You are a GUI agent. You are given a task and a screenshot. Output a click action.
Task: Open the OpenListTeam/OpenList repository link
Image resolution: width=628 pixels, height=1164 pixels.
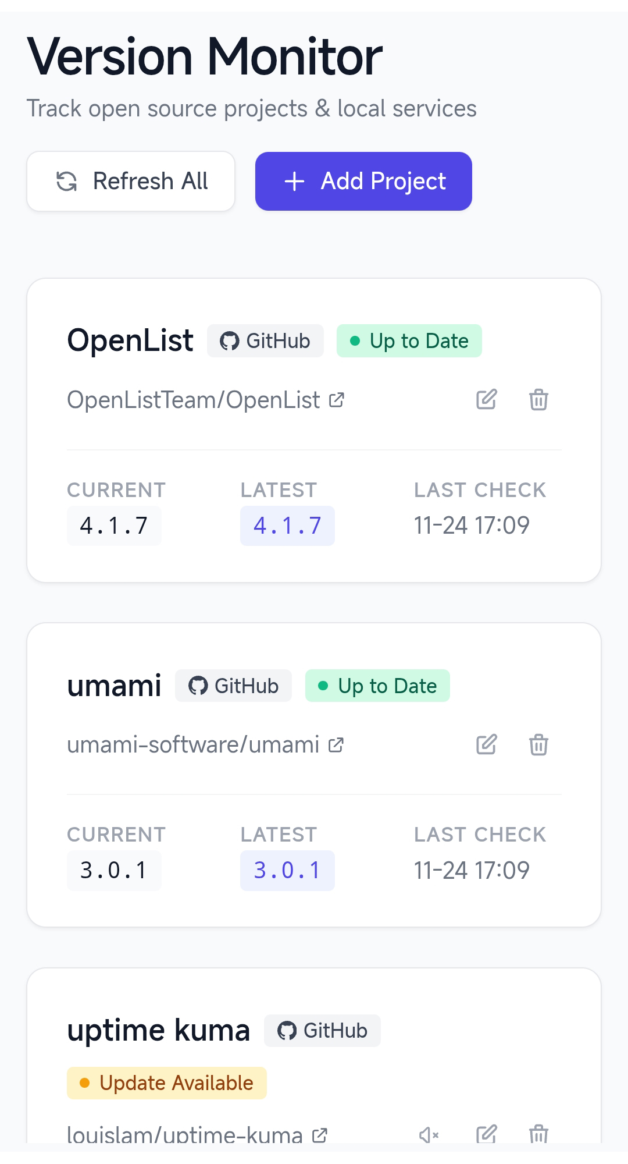click(x=194, y=400)
